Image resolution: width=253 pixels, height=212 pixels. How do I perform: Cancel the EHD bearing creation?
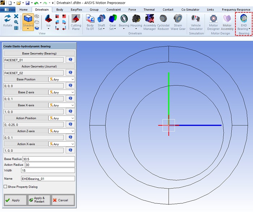click(x=63, y=200)
